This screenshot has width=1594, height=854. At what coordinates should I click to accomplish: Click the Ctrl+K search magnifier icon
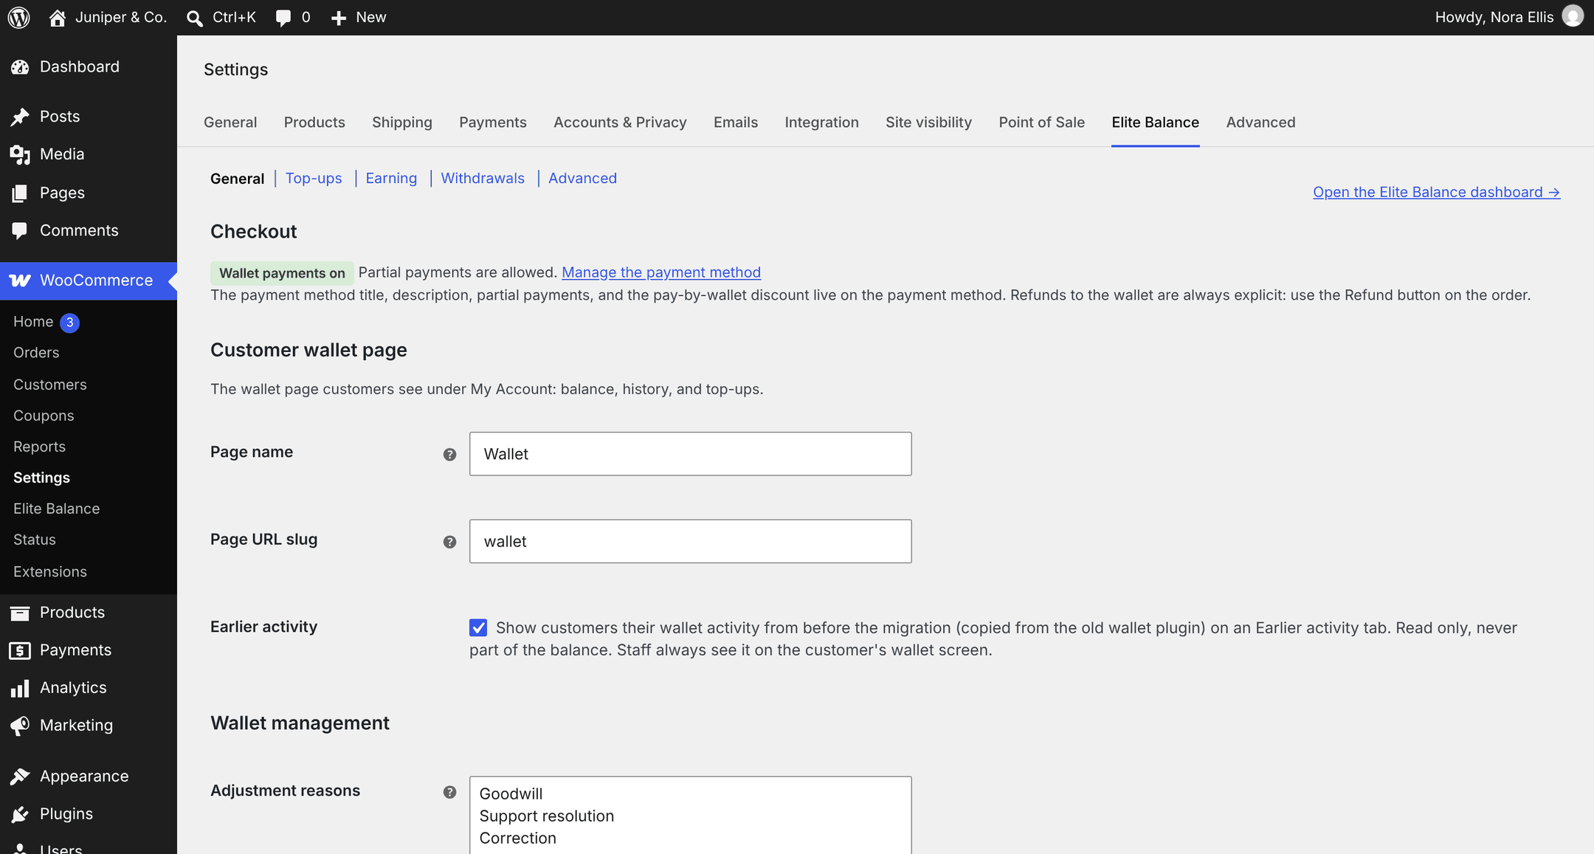pyautogui.click(x=195, y=18)
